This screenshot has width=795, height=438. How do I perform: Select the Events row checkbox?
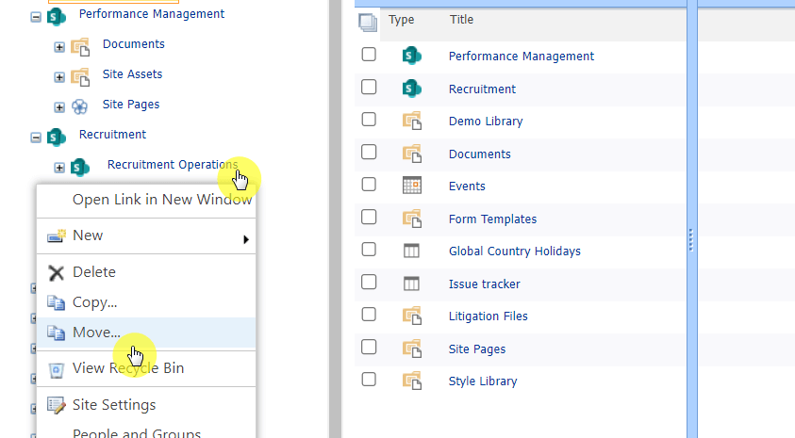pos(369,185)
